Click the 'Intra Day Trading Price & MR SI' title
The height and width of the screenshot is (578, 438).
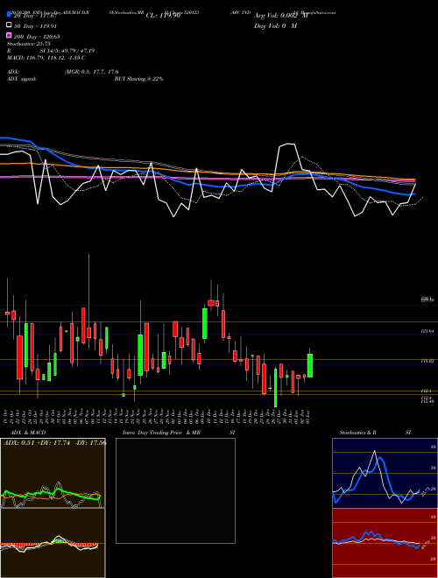[179, 433]
